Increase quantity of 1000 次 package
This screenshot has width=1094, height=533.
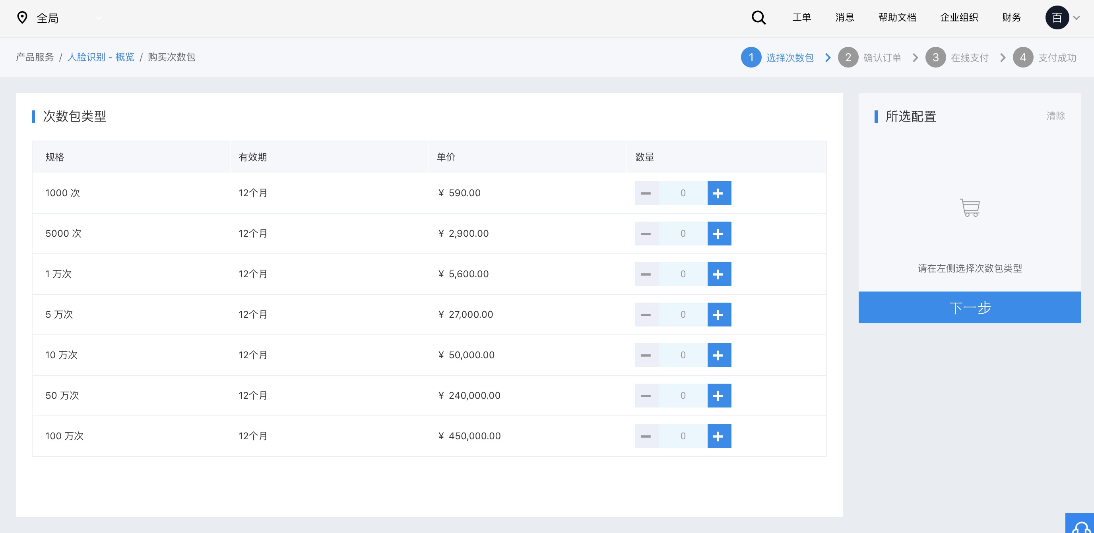(719, 193)
